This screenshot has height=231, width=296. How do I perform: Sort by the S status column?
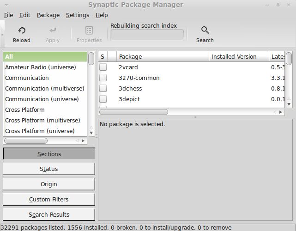pyautogui.click(x=103, y=56)
